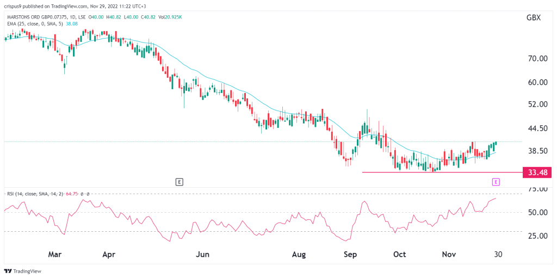The height and width of the screenshot is (278, 557).
Task: Click the 38.50 price axis label
Action: click(536, 151)
